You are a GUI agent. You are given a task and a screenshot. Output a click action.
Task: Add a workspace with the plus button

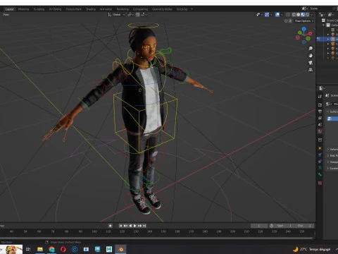point(192,9)
